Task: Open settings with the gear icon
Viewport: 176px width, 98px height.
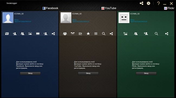Action: tap(148, 3)
